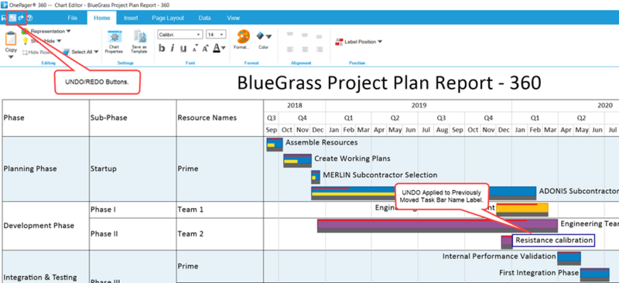Click the font color A icon
Screen dimensions: 619x283
click(217, 48)
